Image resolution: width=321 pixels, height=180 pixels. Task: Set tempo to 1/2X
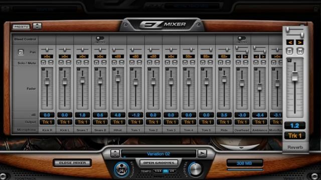coord(158,171)
